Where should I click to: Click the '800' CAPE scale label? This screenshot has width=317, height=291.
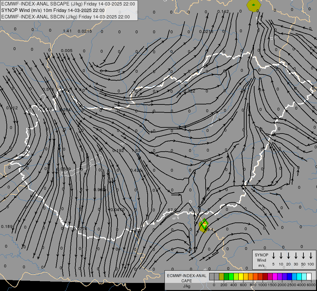(x=253, y=285)
